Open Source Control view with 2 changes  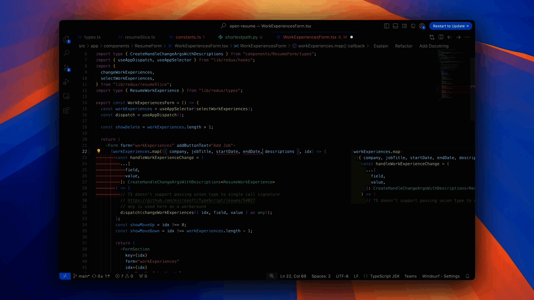click(66, 68)
